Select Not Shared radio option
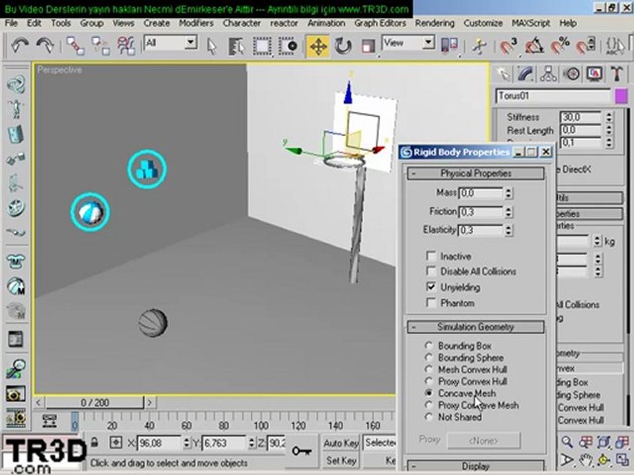Screen dimensions: 634x475 click(429, 417)
